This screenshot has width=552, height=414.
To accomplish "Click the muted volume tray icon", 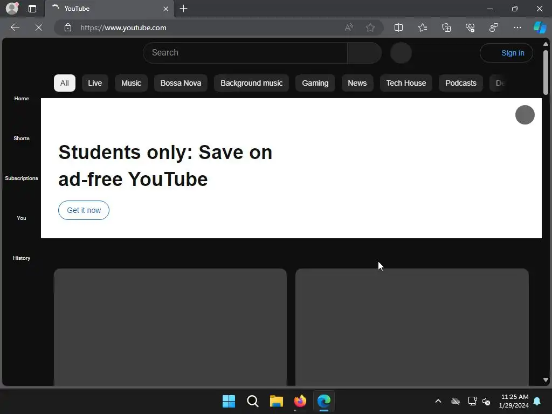I will point(487,401).
